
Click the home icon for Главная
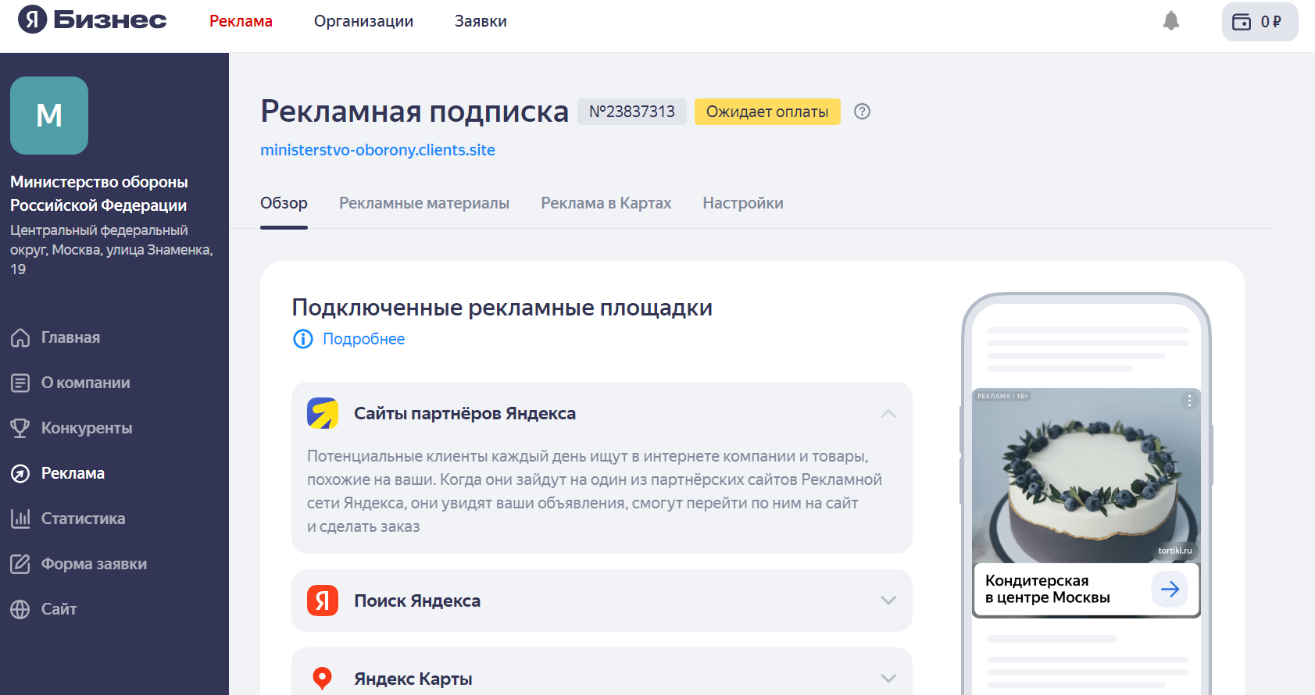[x=20, y=337]
